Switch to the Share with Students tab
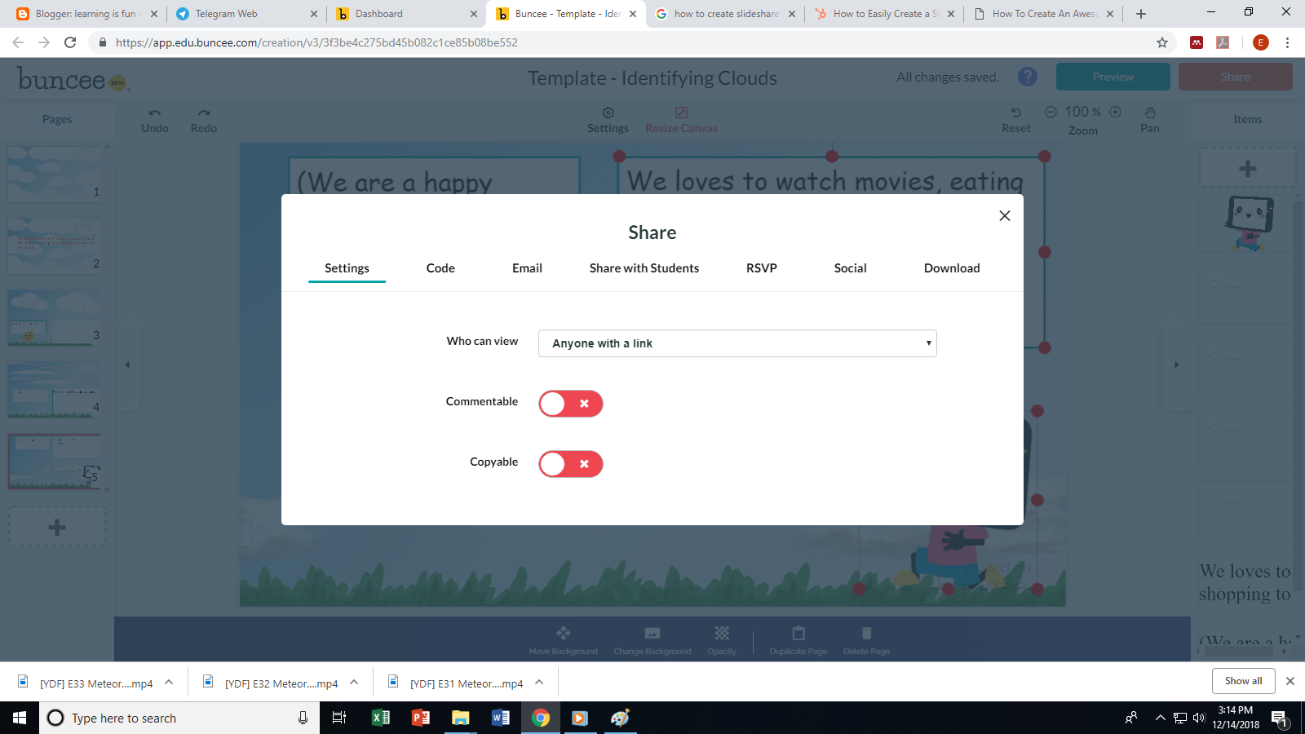The image size is (1305, 734). pyautogui.click(x=644, y=268)
